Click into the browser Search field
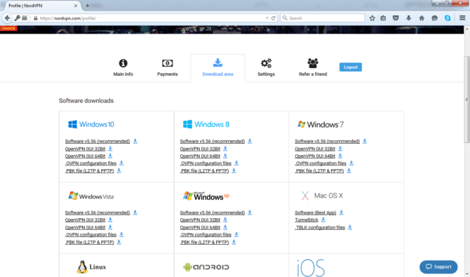This screenshot has width=470, height=277. pos(322,18)
